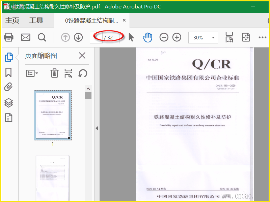Open thumbnail options dropdown menu

tap(32, 73)
